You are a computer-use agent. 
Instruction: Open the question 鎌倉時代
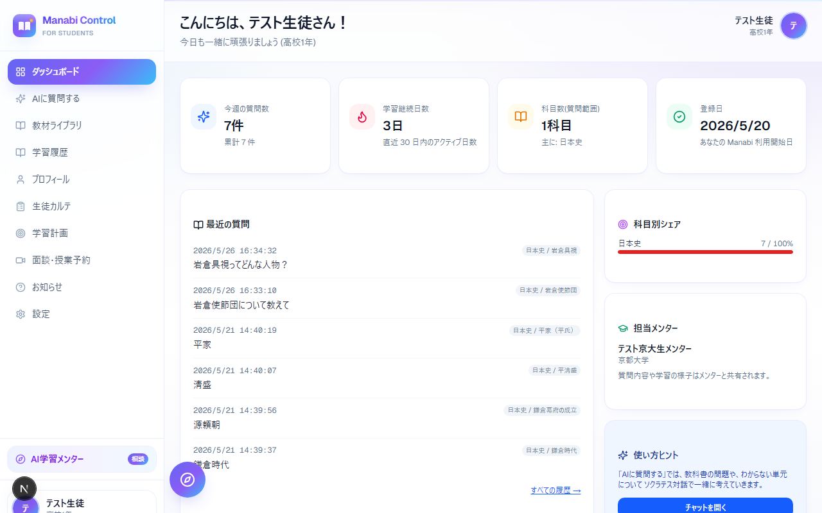pyautogui.click(x=211, y=465)
